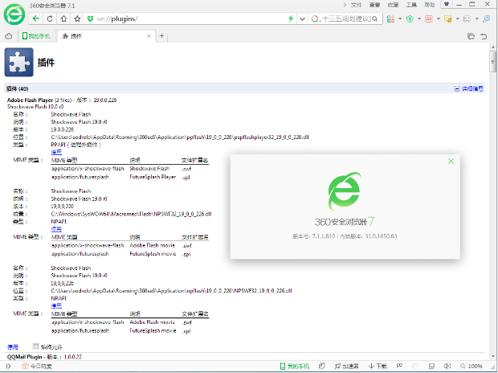The height and width of the screenshot is (373, 498).
Task: Open the search engine selector dropdown
Action: (x=316, y=19)
